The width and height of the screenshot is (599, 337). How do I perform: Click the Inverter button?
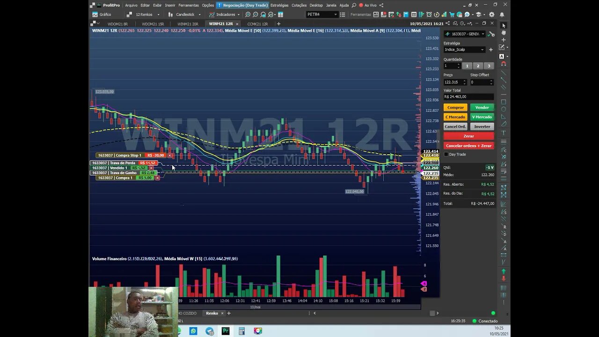[x=482, y=126]
